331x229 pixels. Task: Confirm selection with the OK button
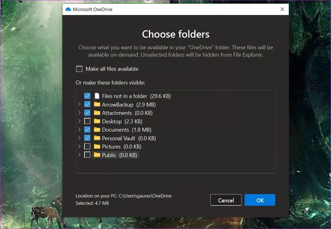tap(260, 200)
